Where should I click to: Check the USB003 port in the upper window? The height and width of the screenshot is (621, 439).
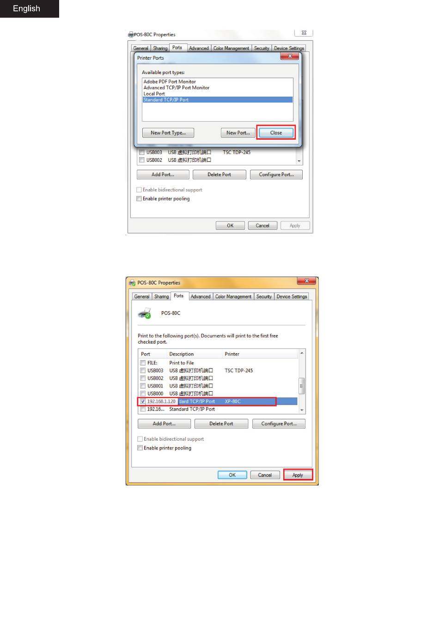(x=141, y=152)
